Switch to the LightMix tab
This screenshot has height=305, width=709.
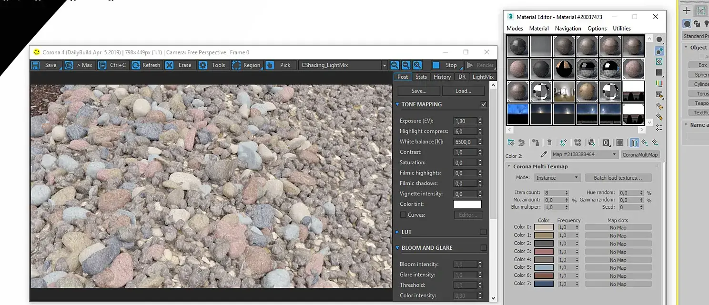tap(483, 77)
